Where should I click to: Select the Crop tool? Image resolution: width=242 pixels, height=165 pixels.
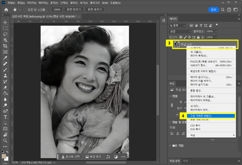[5, 46]
